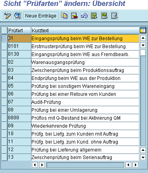The height and width of the screenshot is (173, 148).
Task: Click Prüfart cell '07'
Action: pyautogui.click(x=19, y=102)
